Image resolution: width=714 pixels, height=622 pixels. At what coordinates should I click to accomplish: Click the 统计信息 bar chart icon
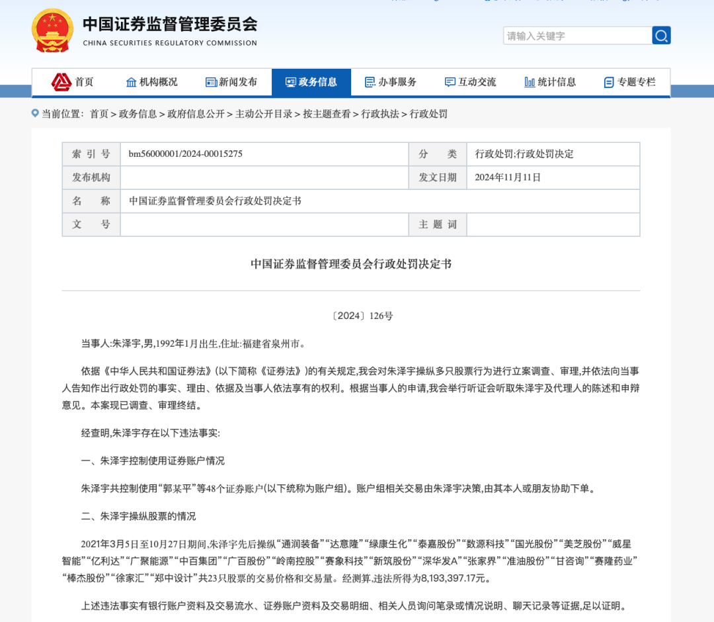point(530,82)
